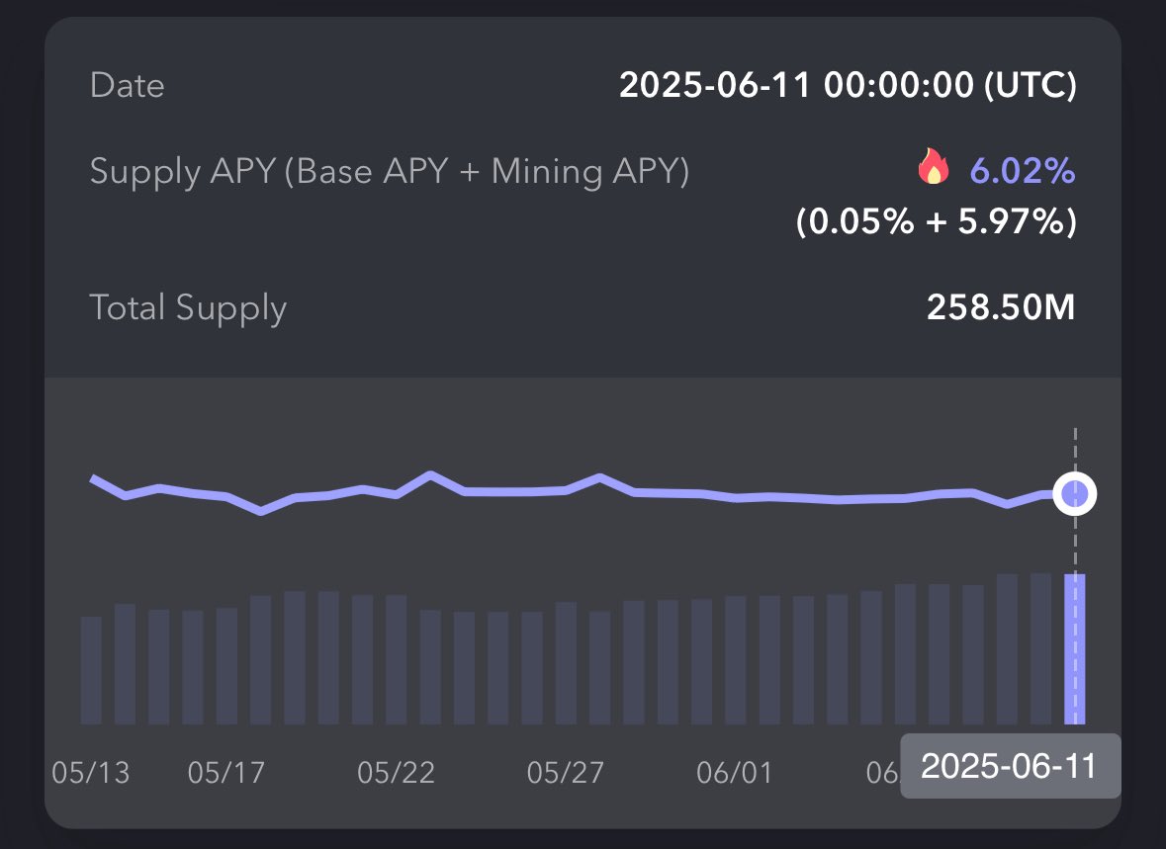
Task: Click the (0.05% + 5.97%) breakdown text
Action: (936, 222)
